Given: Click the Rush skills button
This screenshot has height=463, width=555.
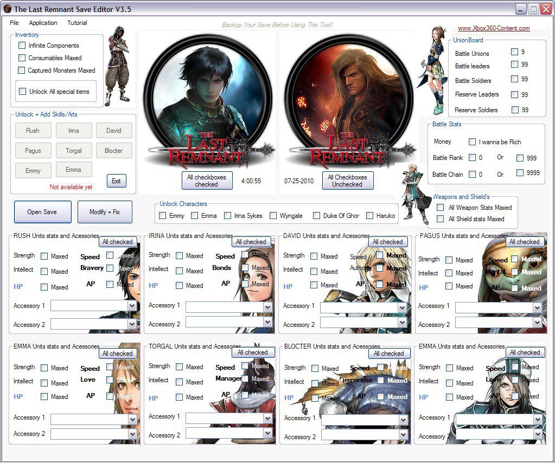Looking at the screenshot, I should click(x=33, y=131).
